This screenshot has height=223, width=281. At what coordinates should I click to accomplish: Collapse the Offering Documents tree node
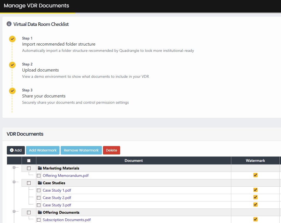point(14,211)
